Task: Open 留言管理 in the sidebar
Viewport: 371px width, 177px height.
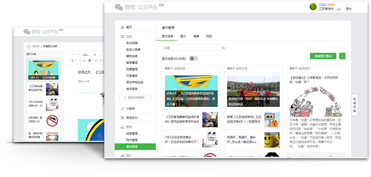Action: tap(132, 63)
